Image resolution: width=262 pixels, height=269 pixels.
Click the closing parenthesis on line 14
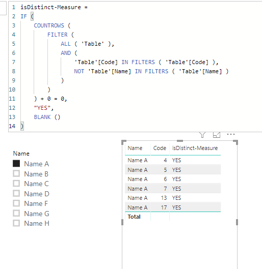pos(22,126)
